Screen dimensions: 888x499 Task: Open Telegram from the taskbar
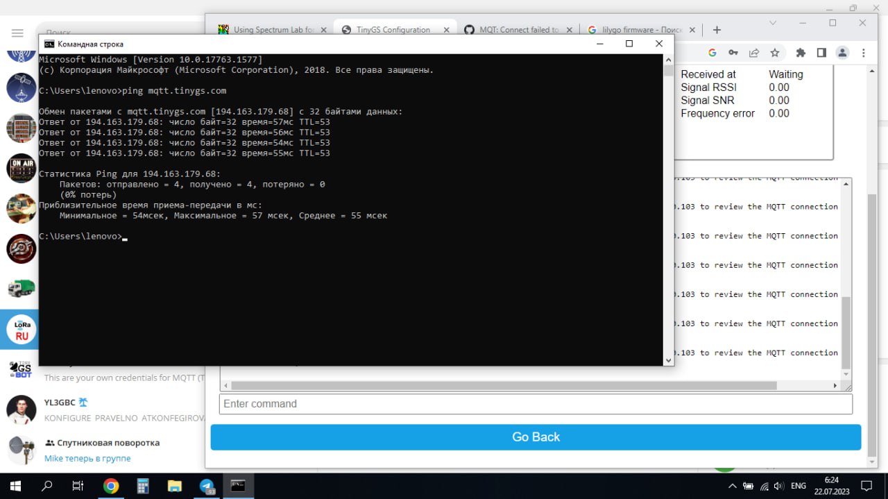pyautogui.click(x=207, y=486)
